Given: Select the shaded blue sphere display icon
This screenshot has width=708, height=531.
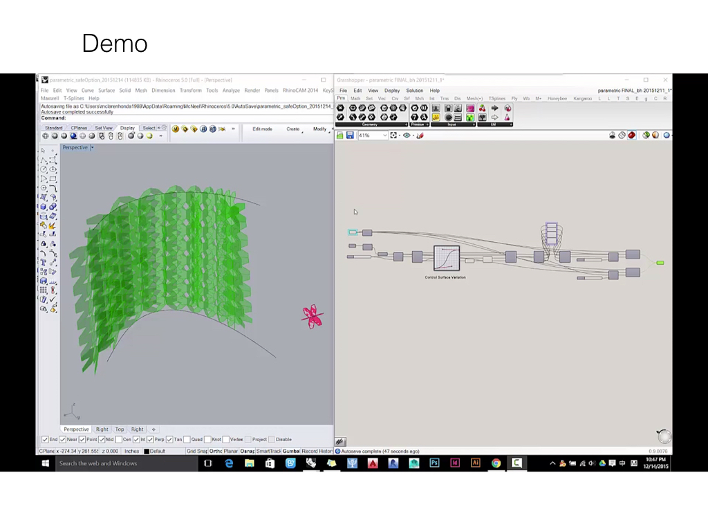Looking at the screenshot, I should coord(73,136).
